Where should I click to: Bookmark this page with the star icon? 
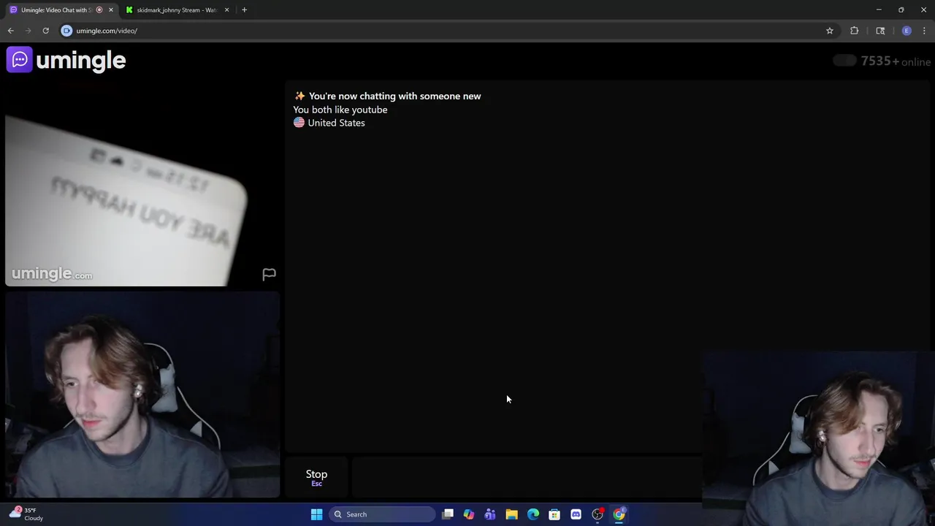(830, 31)
